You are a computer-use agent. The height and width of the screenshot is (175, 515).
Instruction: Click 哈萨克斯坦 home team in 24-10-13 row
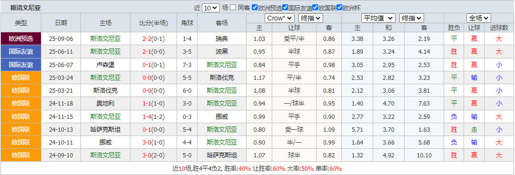106,129
